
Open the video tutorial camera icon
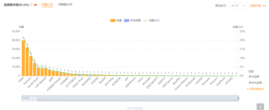(36, 5)
